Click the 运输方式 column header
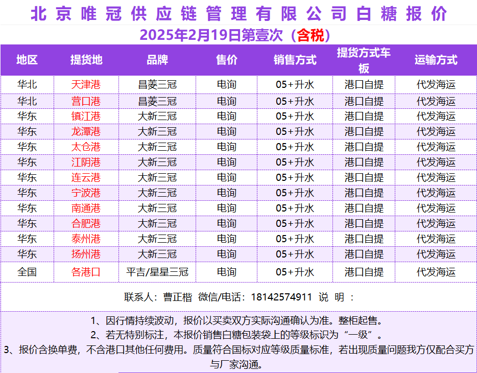Viewport: 477px width, 373px height. [x=436, y=60]
